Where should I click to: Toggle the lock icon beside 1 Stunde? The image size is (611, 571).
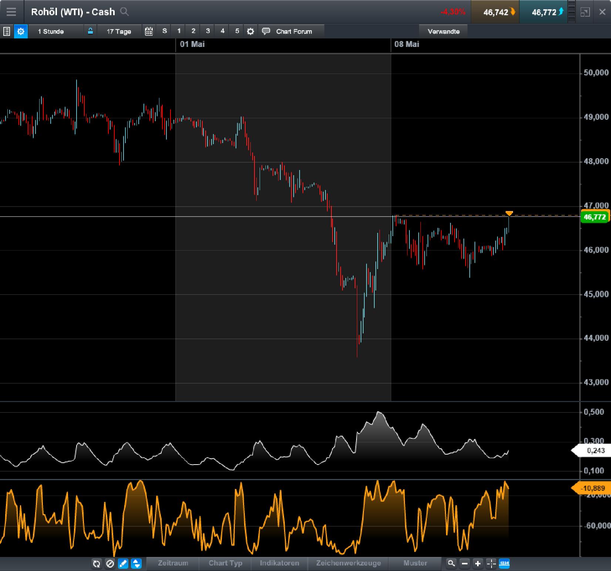tap(90, 31)
